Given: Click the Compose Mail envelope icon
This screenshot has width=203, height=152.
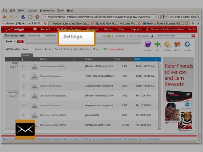Looking at the screenshot, I should point(105,49).
